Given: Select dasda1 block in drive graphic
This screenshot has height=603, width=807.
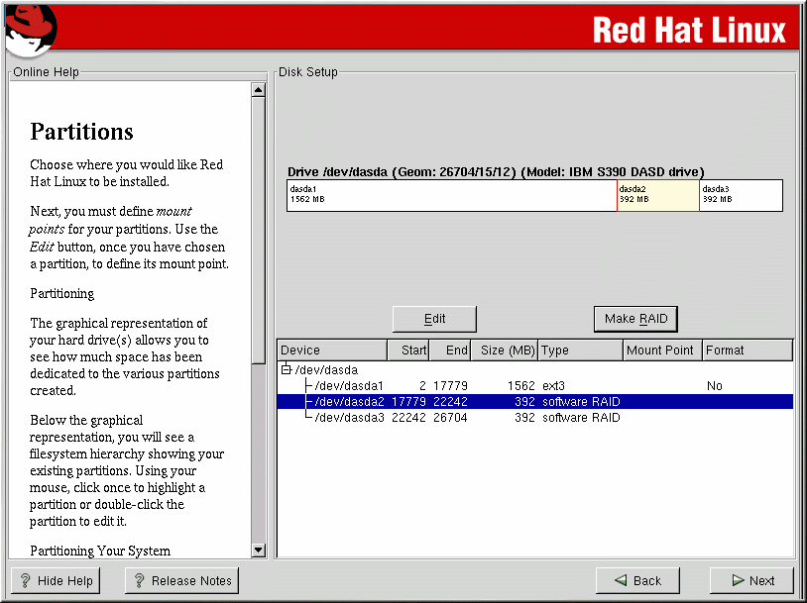Looking at the screenshot, I should [x=451, y=195].
